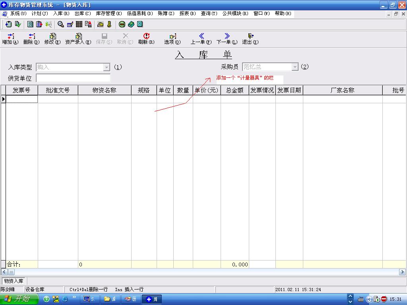
Task: Click the 数量 column header
Action: [183, 90]
